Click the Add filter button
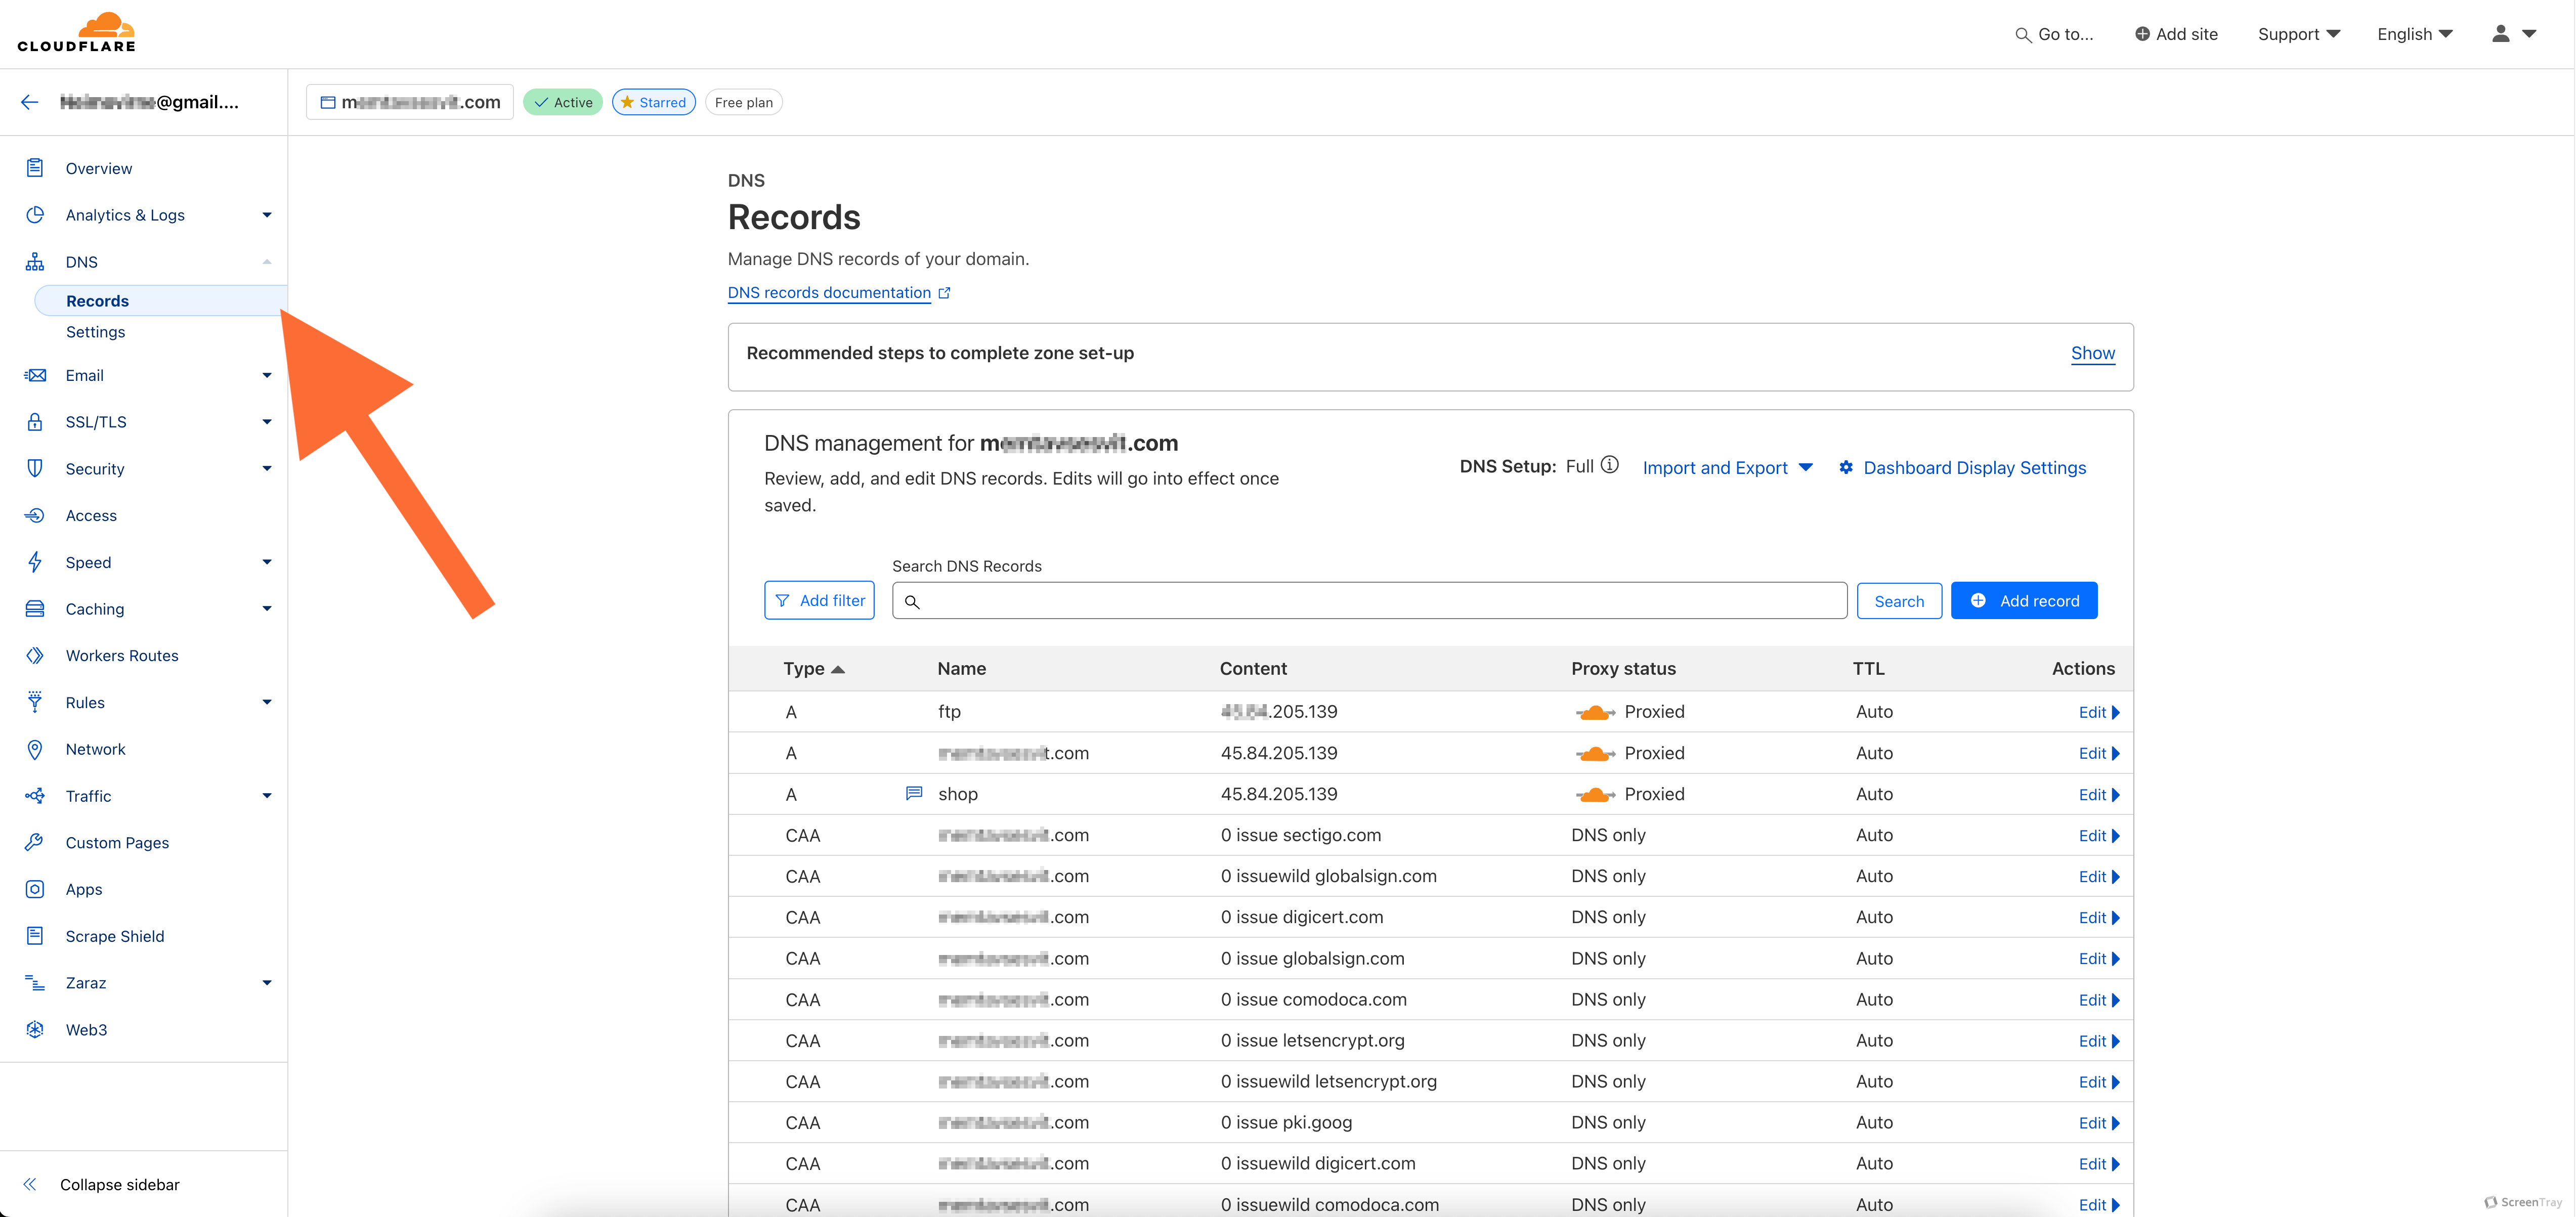The height and width of the screenshot is (1217, 2576). (x=819, y=600)
